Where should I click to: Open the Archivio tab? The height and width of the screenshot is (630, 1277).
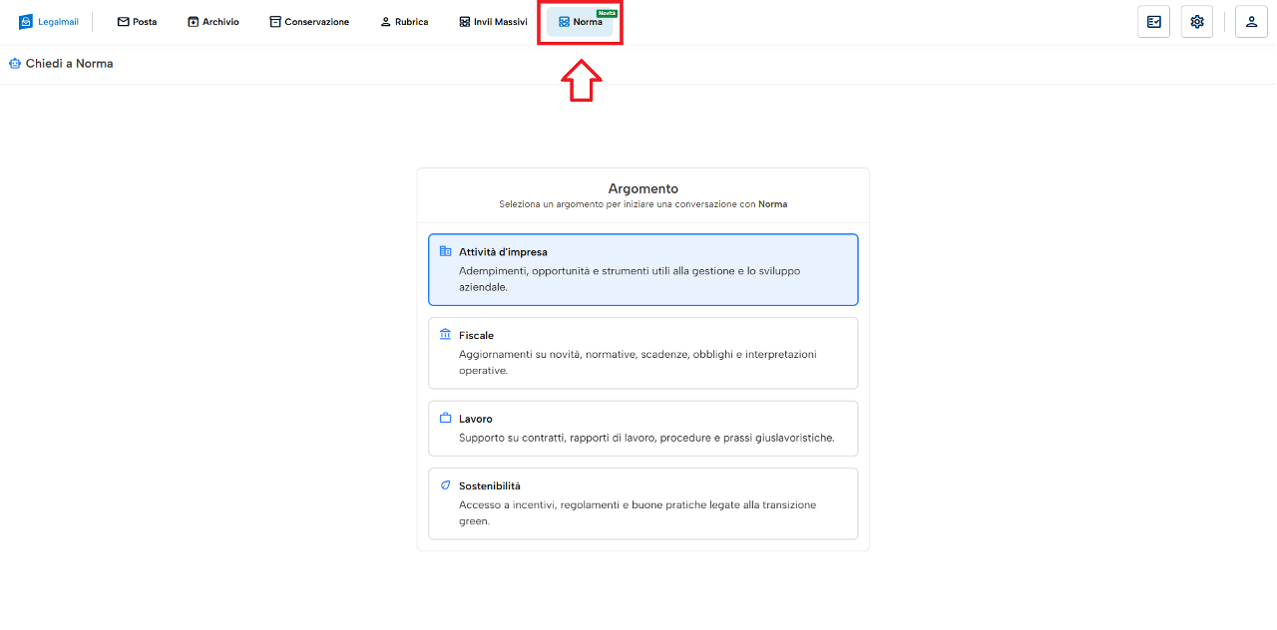point(213,22)
